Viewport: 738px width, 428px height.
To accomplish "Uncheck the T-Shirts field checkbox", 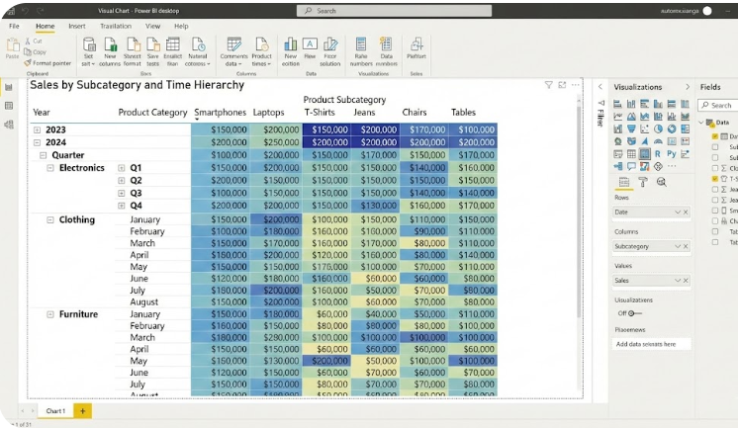I will 715,179.
